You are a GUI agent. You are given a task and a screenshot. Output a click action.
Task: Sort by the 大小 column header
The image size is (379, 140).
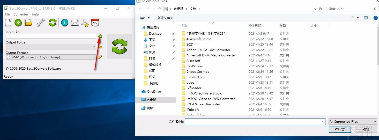tap(314, 26)
